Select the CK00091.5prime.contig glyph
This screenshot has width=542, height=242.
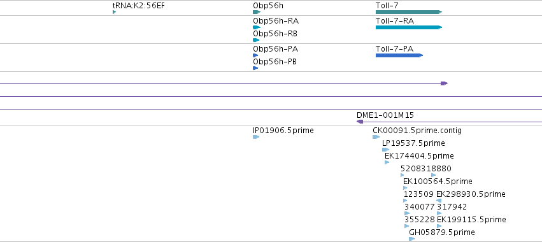pos(376,137)
